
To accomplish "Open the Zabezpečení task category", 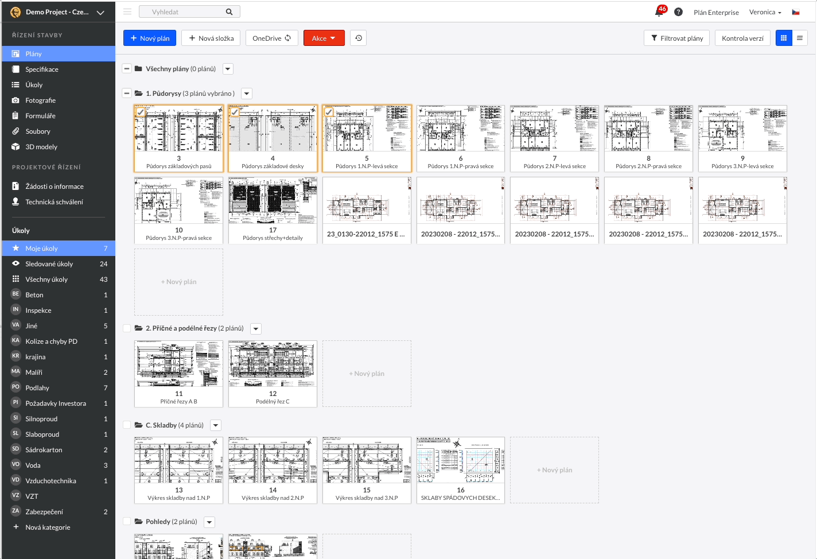I will 58,511.
